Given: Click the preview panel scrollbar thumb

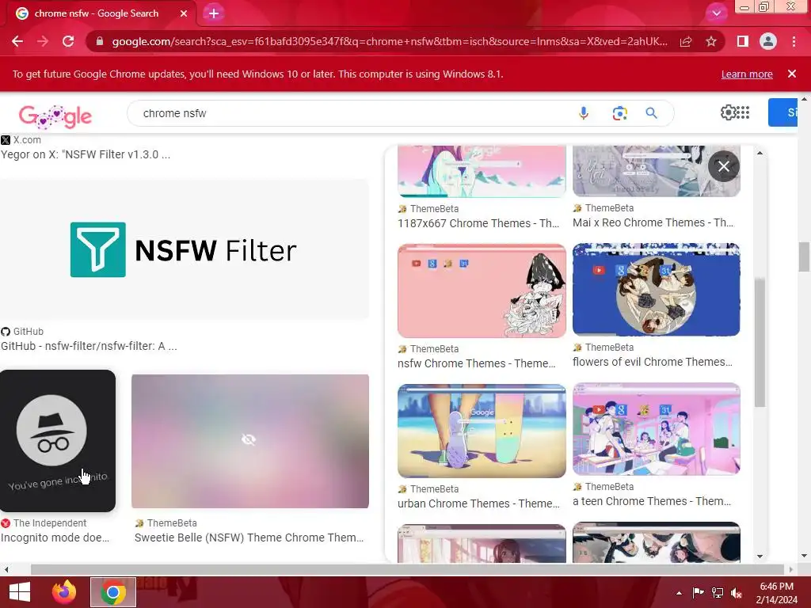Looking at the screenshot, I should [x=760, y=342].
